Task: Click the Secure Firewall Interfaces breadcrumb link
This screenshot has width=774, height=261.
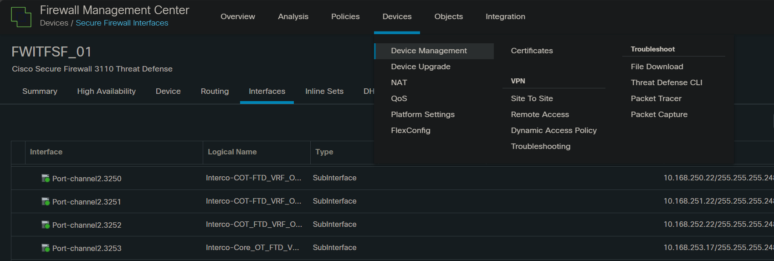Action: click(122, 23)
